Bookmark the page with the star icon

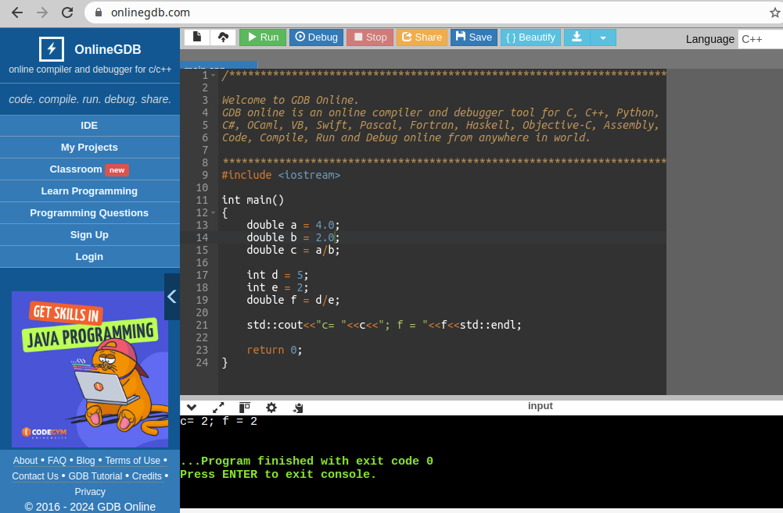tap(775, 12)
